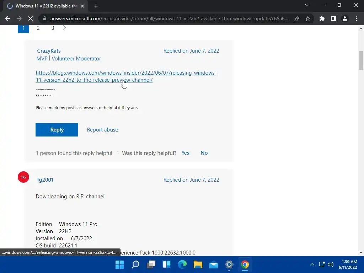The width and height of the screenshot is (364, 273).
Task: Open a new tab
Action: (96, 6)
